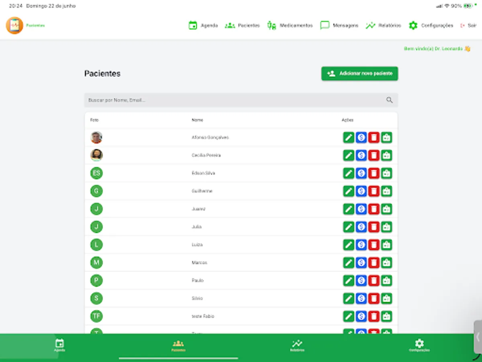This screenshot has height=362, width=482.
Task: Edit Cecilia Pereira with pencil icon
Action: point(349,155)
